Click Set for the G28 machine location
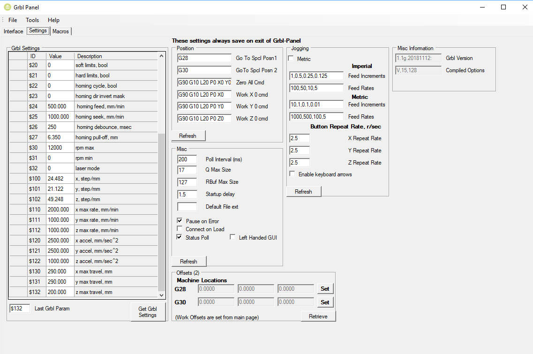 pos(325,288)
